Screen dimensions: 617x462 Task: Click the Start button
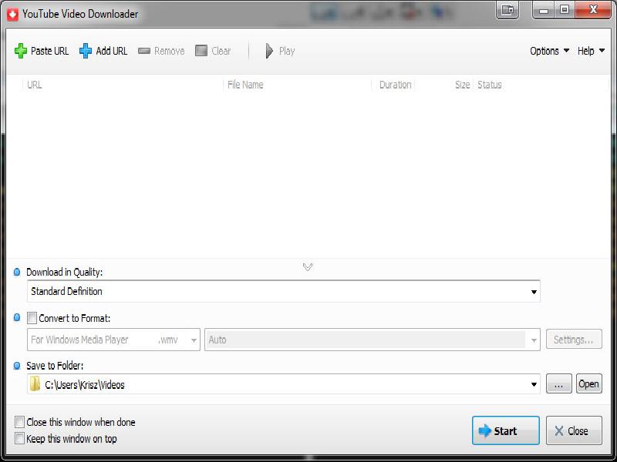tap(506, 430)
